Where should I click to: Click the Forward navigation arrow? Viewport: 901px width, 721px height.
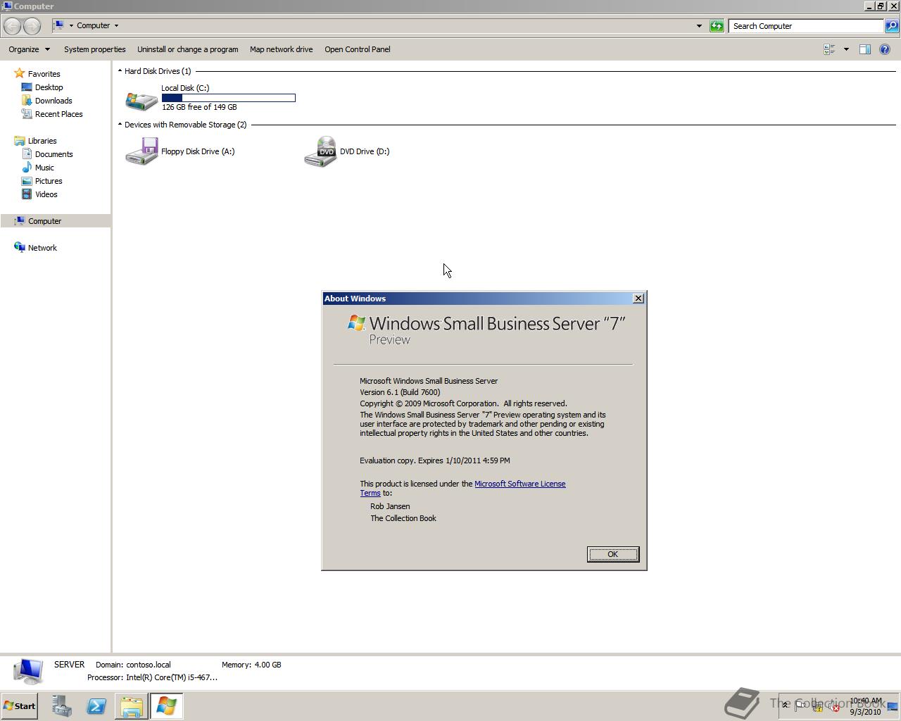tap(32, 26)
